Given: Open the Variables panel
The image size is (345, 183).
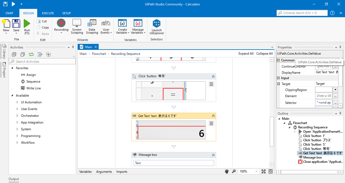Looking at the screenshot, I should click(85, 171).
